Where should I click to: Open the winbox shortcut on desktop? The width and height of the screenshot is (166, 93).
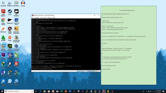click(x=16, y=82)
